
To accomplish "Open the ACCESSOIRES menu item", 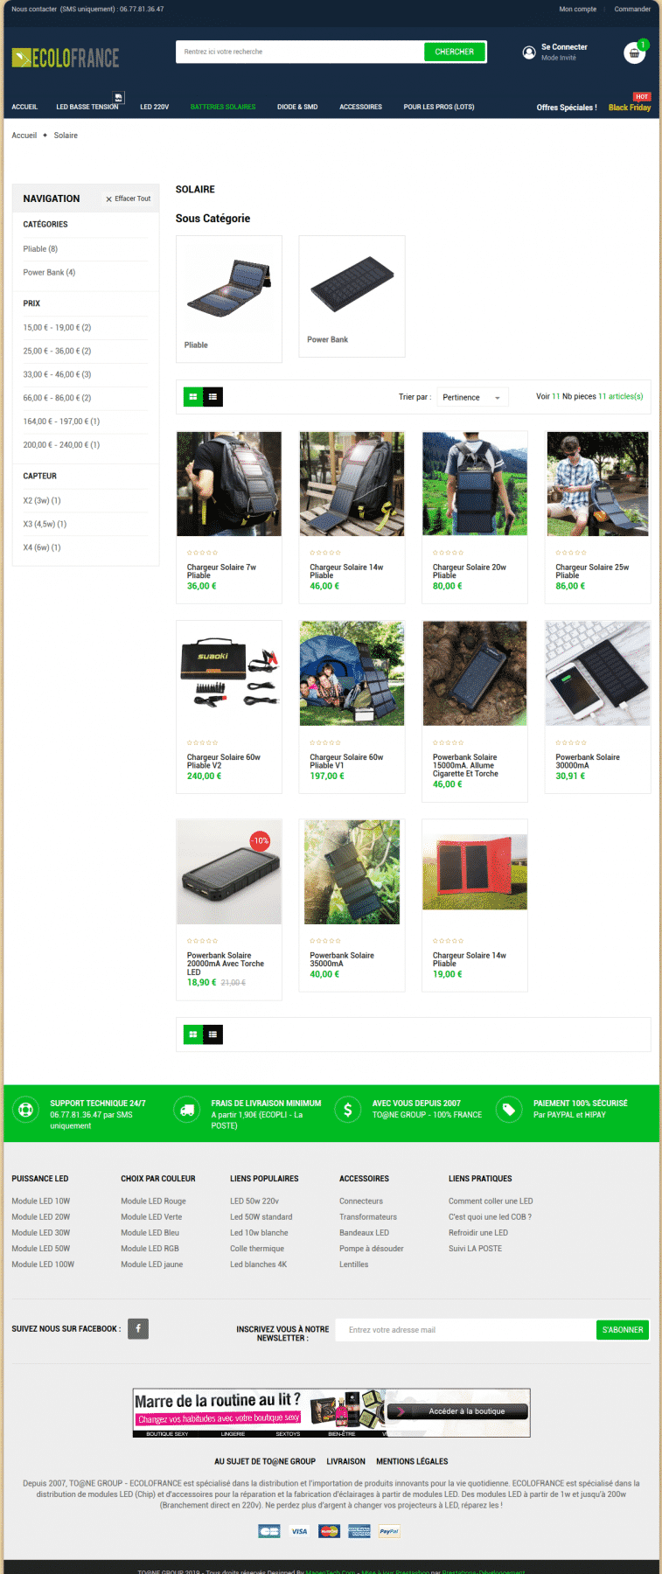I will coord(360,107).
